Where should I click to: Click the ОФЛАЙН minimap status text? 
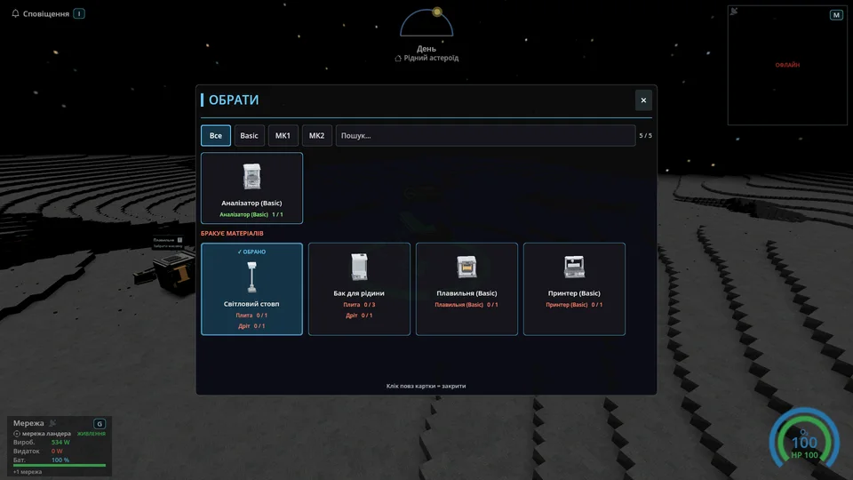point(787,65)
